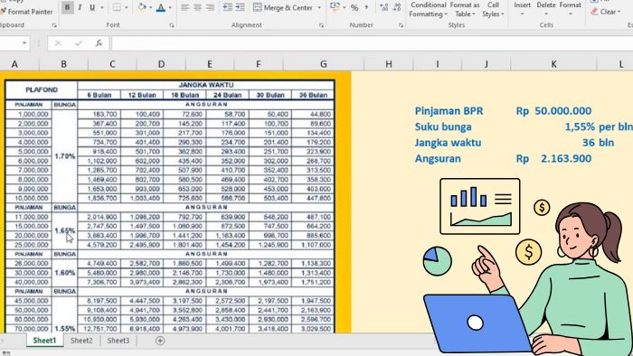Click 'Suku bunga' label text
The image size is (633, 356).
click(443, 127)
